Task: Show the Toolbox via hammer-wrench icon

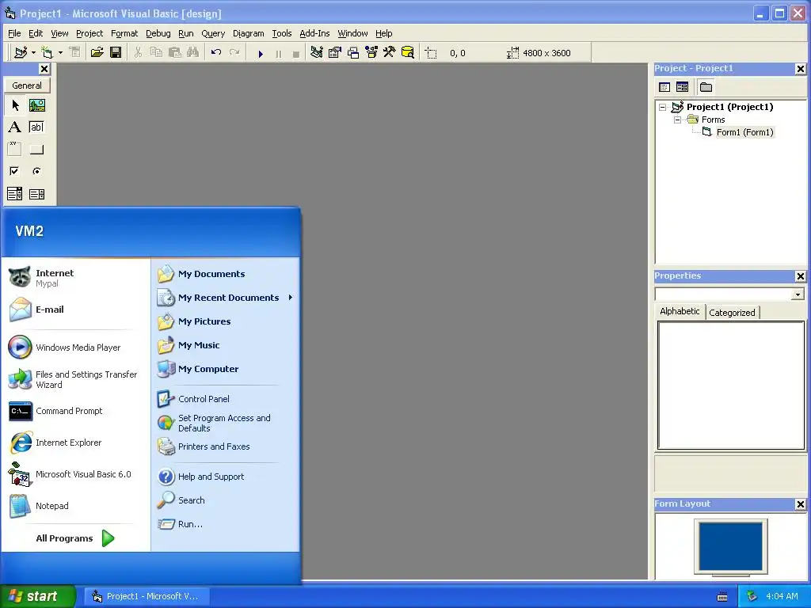Action: pos(389,52)
